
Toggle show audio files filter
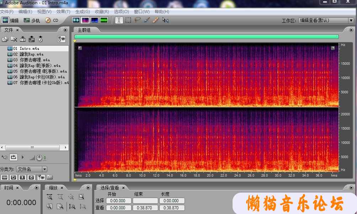pos(5,177)
